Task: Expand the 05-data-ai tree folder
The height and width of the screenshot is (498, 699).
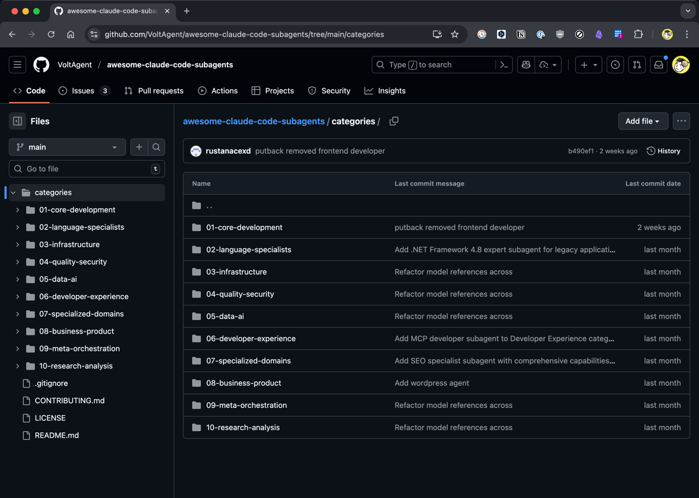Action: pos(17,279)
